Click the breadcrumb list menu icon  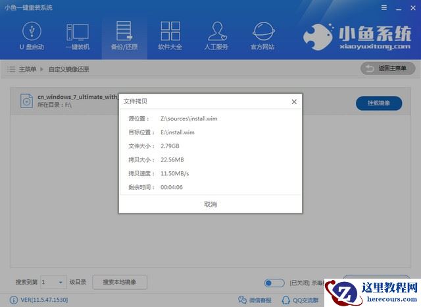tap(11, 69)
